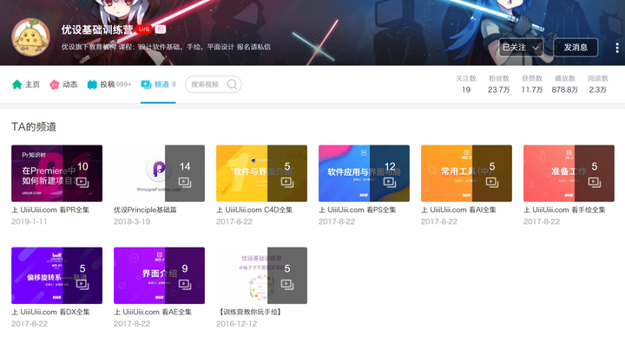Click date 2019-1-11 under PR全集

pos(30,222)
